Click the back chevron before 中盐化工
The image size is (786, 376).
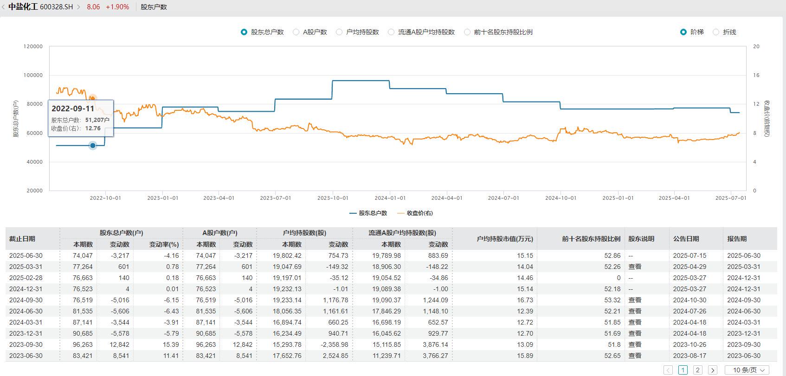pos(4,7)
